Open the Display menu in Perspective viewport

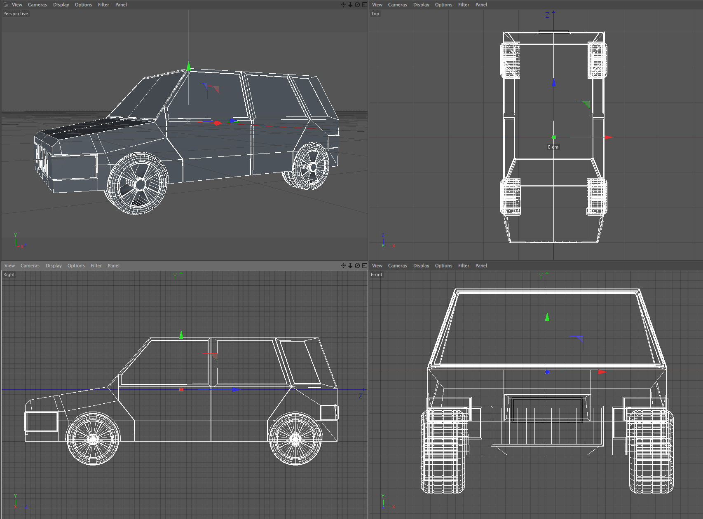[61, 5]
